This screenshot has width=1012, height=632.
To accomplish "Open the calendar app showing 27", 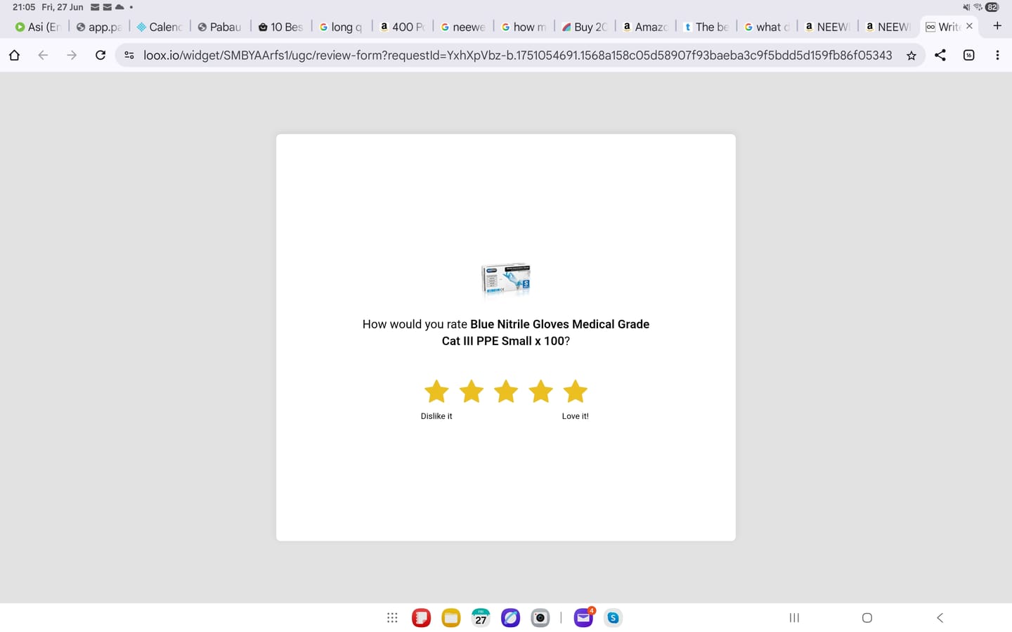I will 481,618.
